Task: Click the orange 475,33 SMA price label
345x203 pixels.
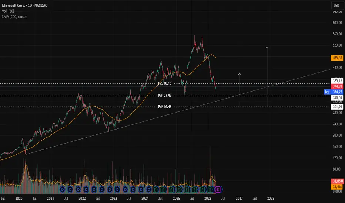Action: pos(337,58)
